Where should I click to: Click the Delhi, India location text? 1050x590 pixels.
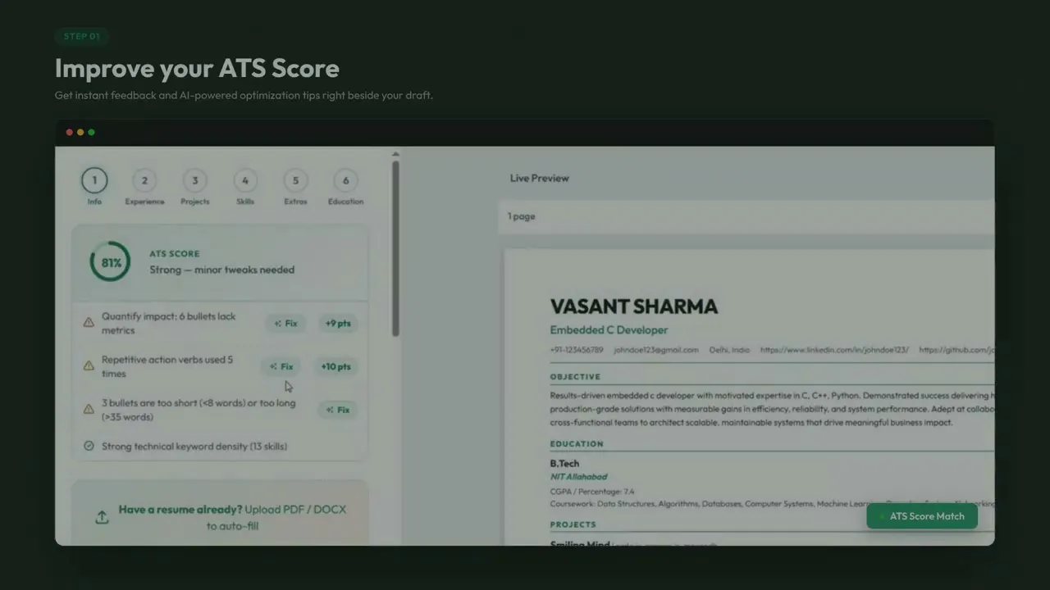pyautogui.click(x=730, y=350)
